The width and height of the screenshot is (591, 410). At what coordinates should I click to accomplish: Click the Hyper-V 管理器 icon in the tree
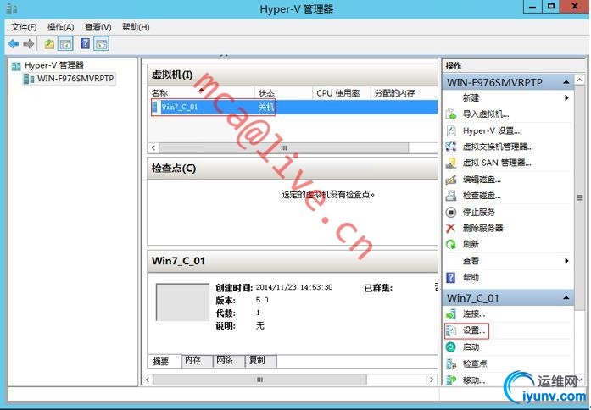[16, 66]
